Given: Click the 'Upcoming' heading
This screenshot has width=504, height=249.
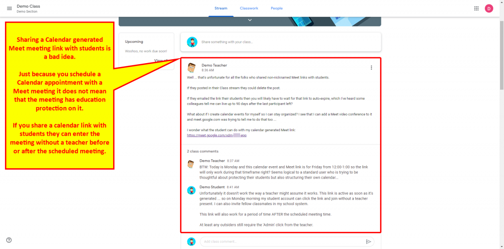Looking at the screenshot, I should coord(134,42).
